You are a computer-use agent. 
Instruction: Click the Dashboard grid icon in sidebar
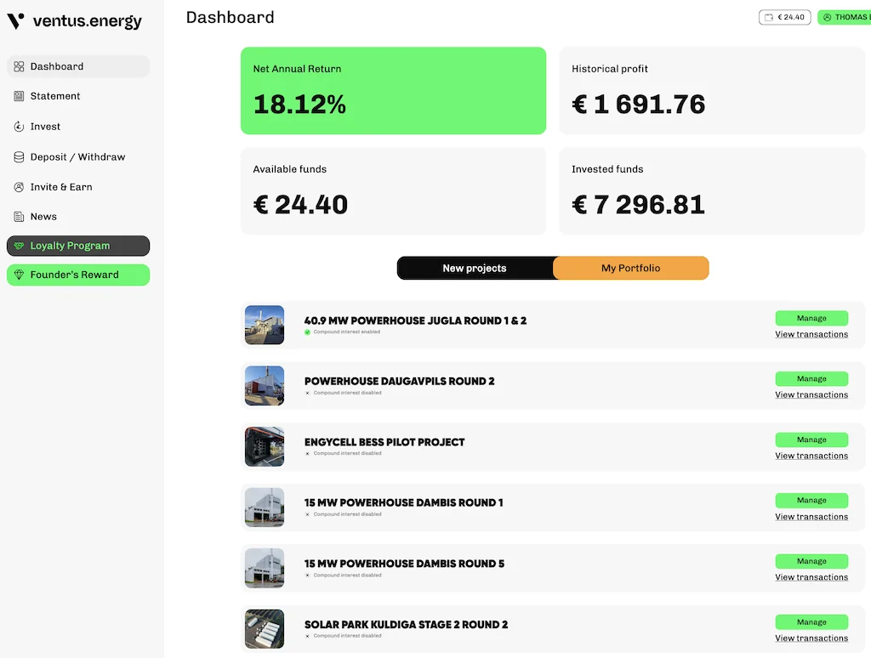click(x=19, y=66)
